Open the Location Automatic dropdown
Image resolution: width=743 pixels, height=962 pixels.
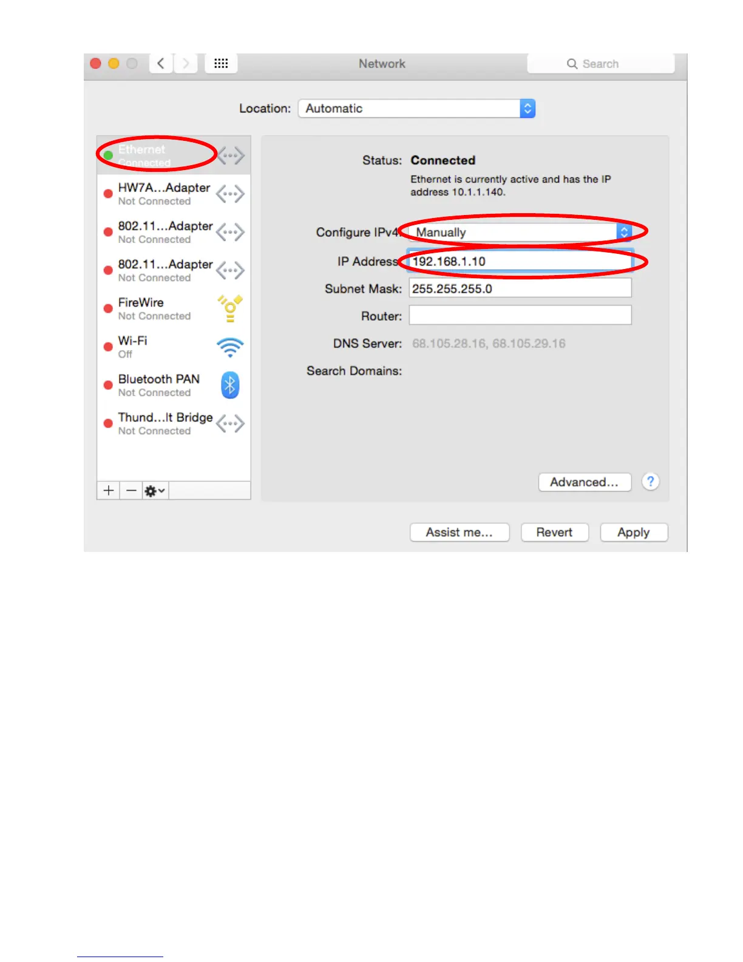point(417,109)
